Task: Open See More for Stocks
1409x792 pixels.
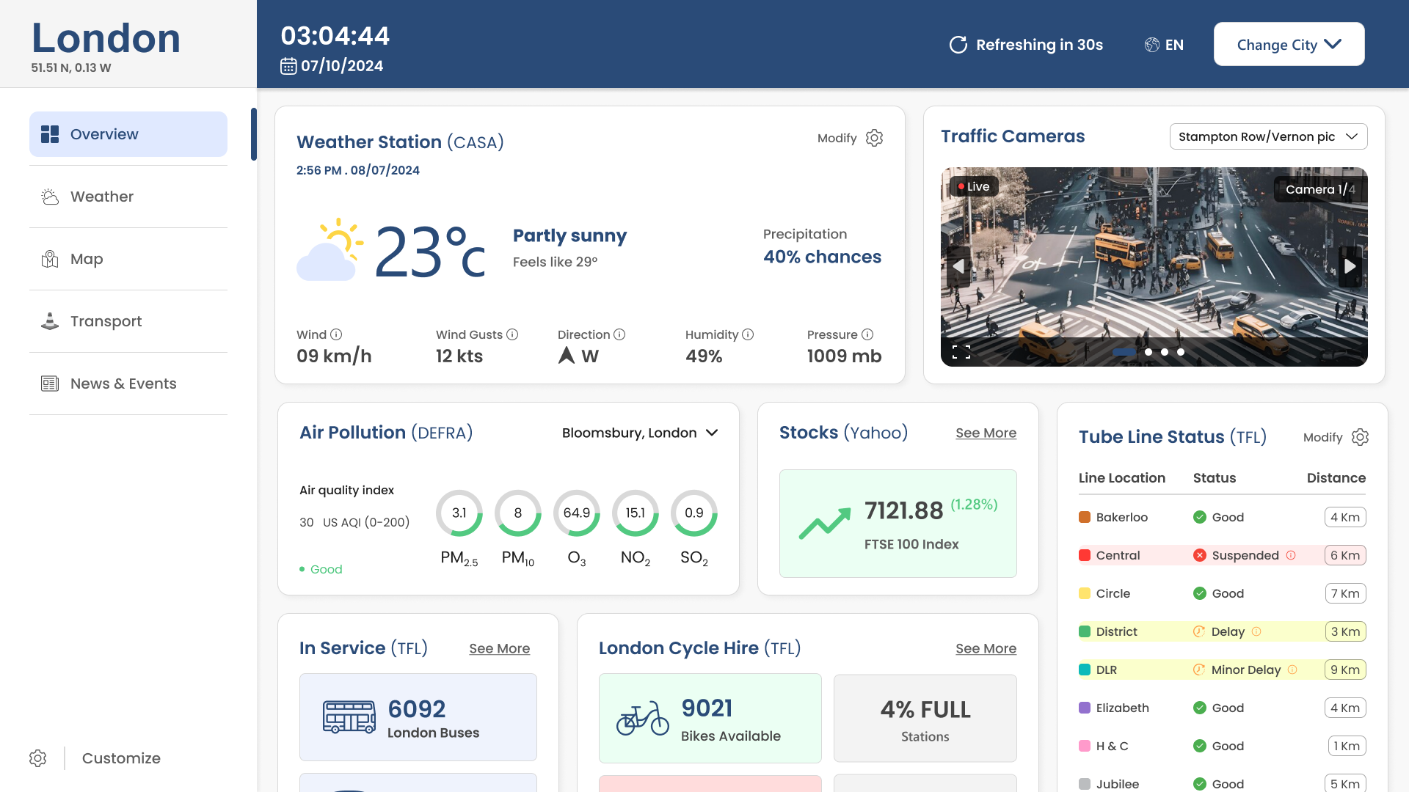Action: [986, 433]
